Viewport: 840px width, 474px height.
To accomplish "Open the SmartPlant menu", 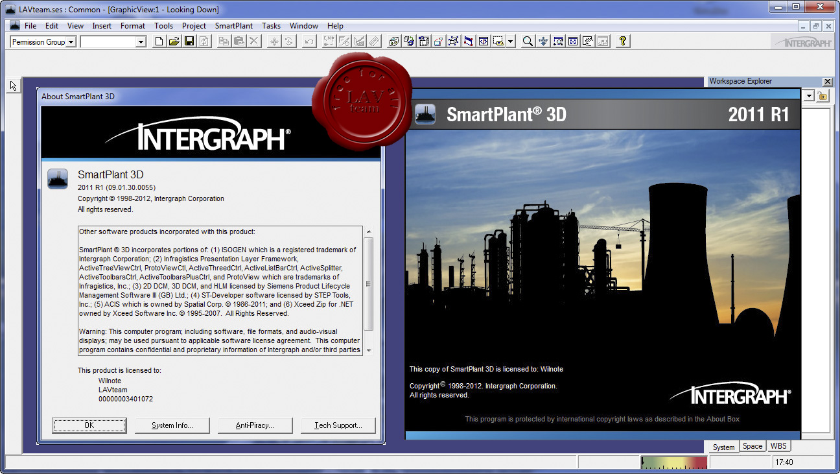I will click(x=234, y=26).
